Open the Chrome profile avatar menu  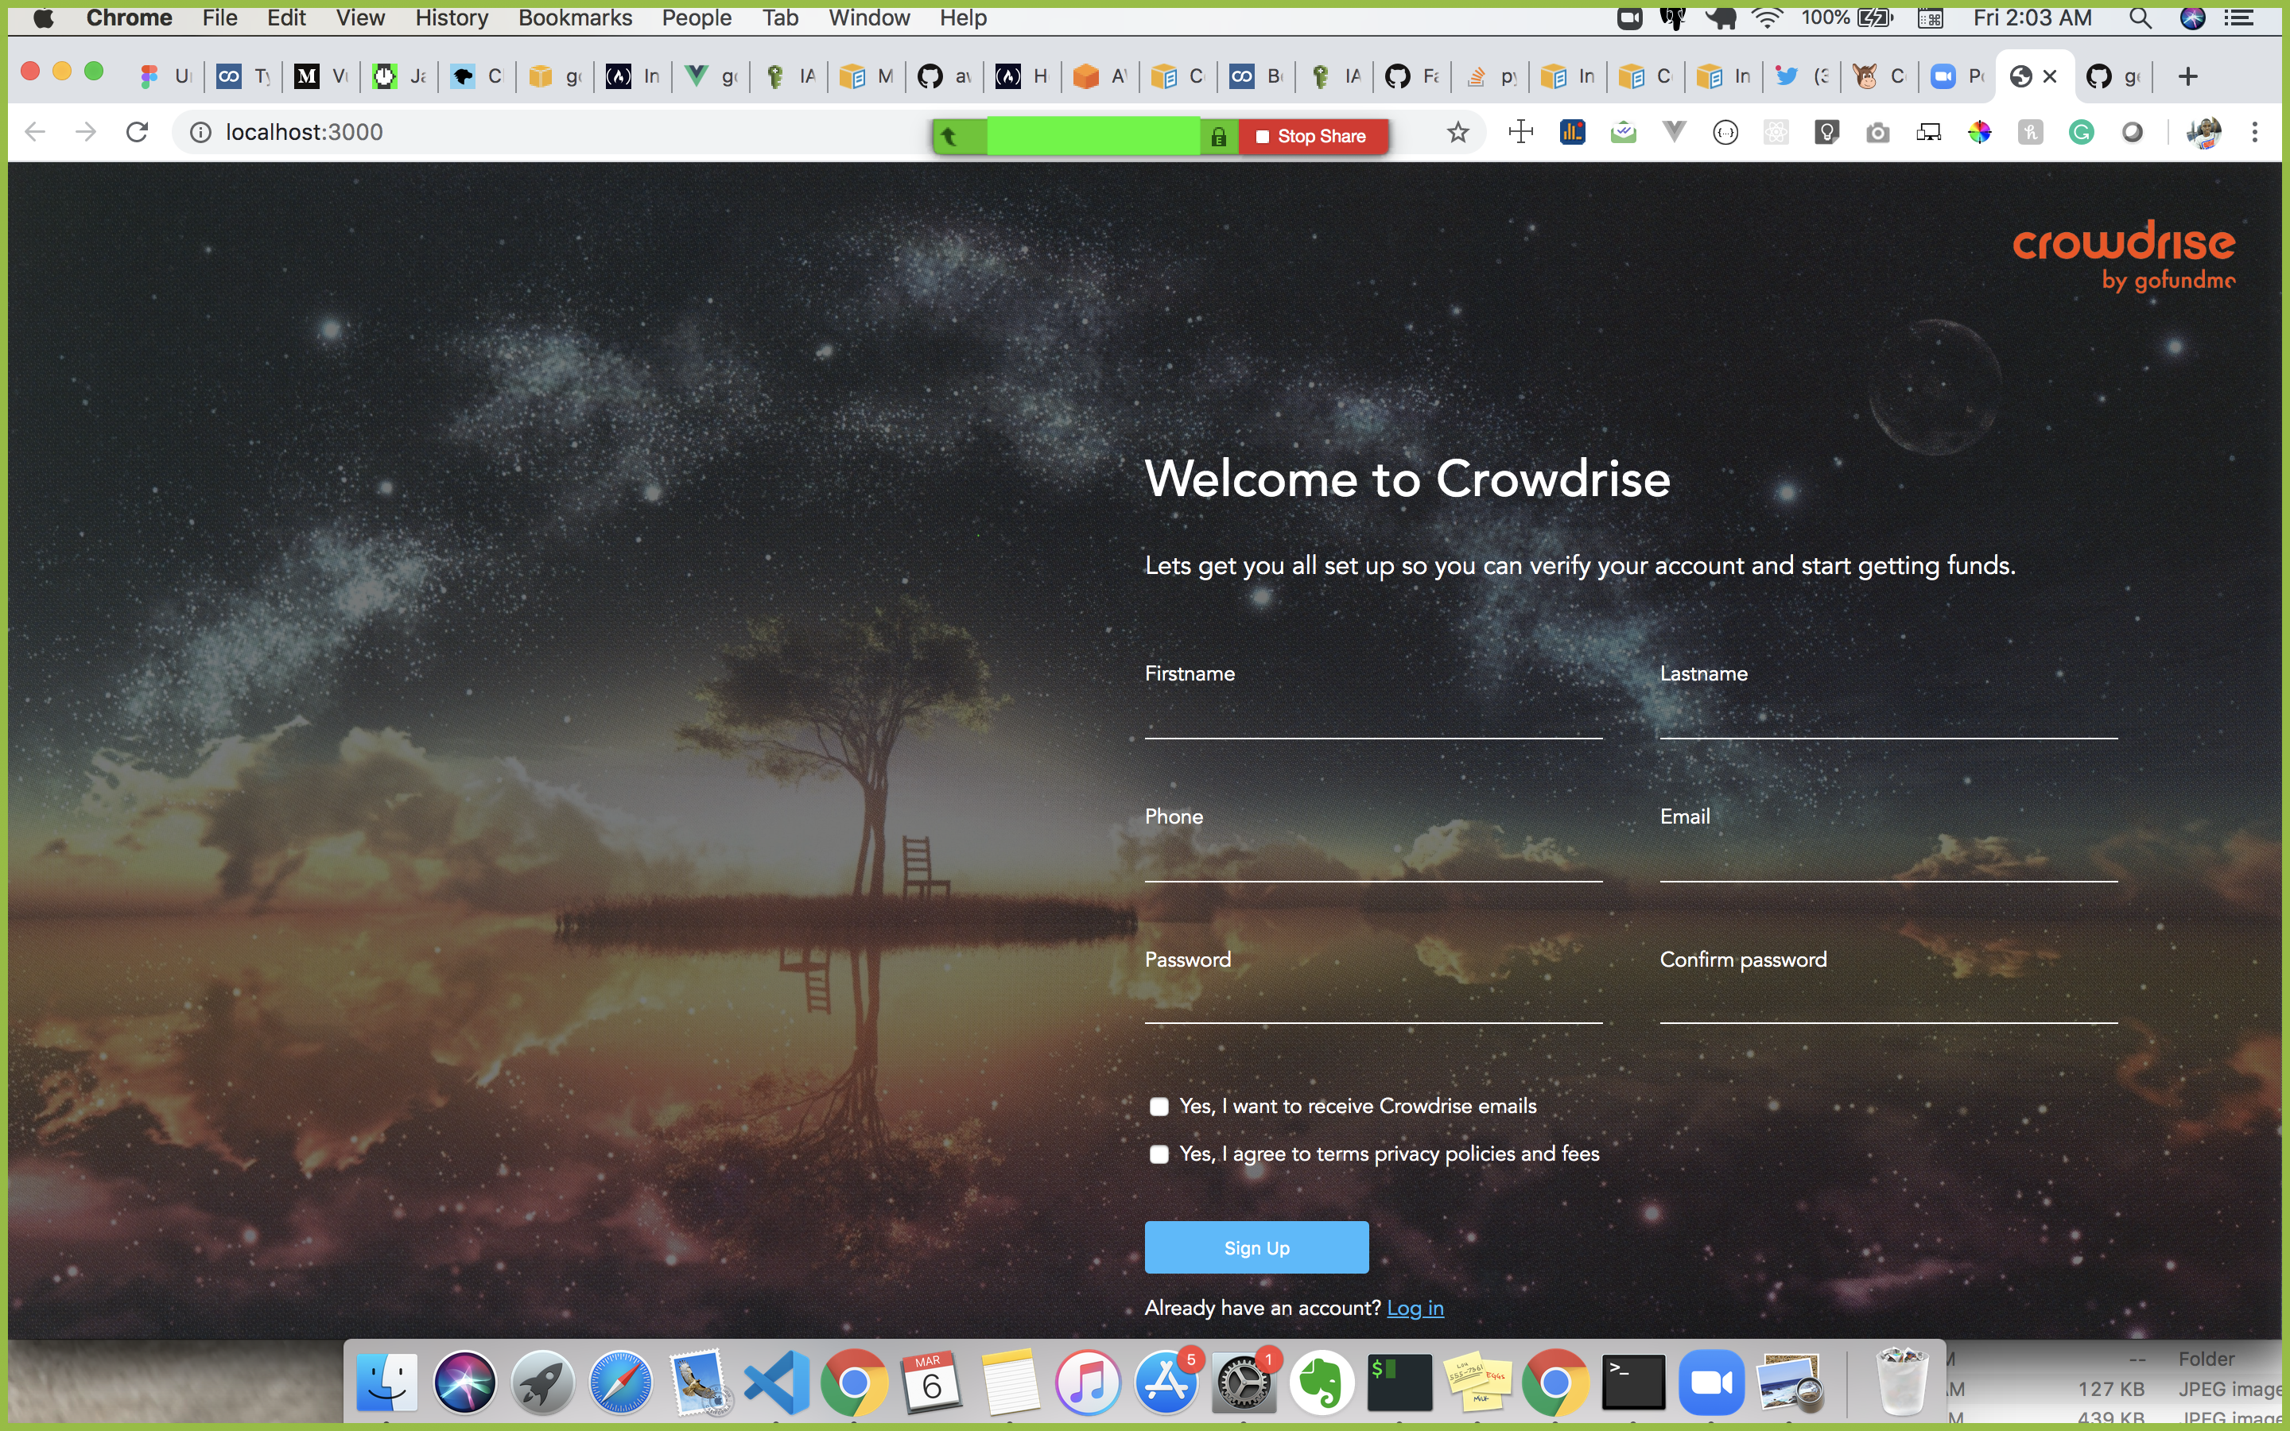coord(2204,133)
